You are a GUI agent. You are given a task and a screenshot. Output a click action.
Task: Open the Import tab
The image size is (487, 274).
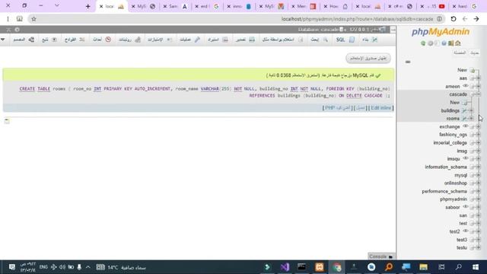point(218,40)
